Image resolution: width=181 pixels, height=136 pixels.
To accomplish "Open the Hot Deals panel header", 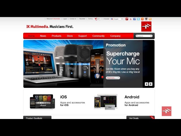I will pyautogui.click(x=141, y=118).
